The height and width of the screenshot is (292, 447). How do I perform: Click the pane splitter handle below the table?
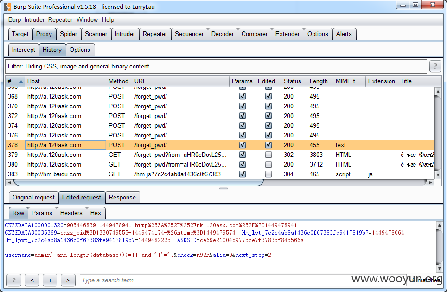(x=223, y=188)
